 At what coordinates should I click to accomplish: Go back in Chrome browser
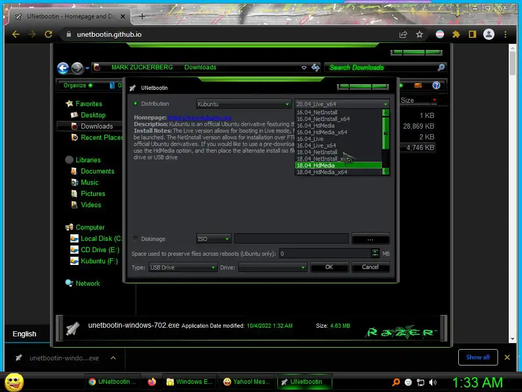[x=16, y=34]
